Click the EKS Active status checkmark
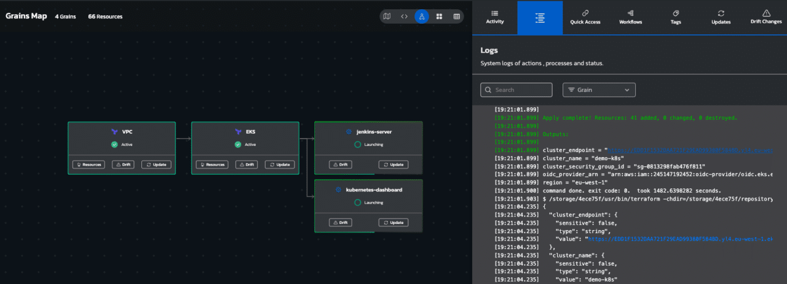 (x=238, y=145)
